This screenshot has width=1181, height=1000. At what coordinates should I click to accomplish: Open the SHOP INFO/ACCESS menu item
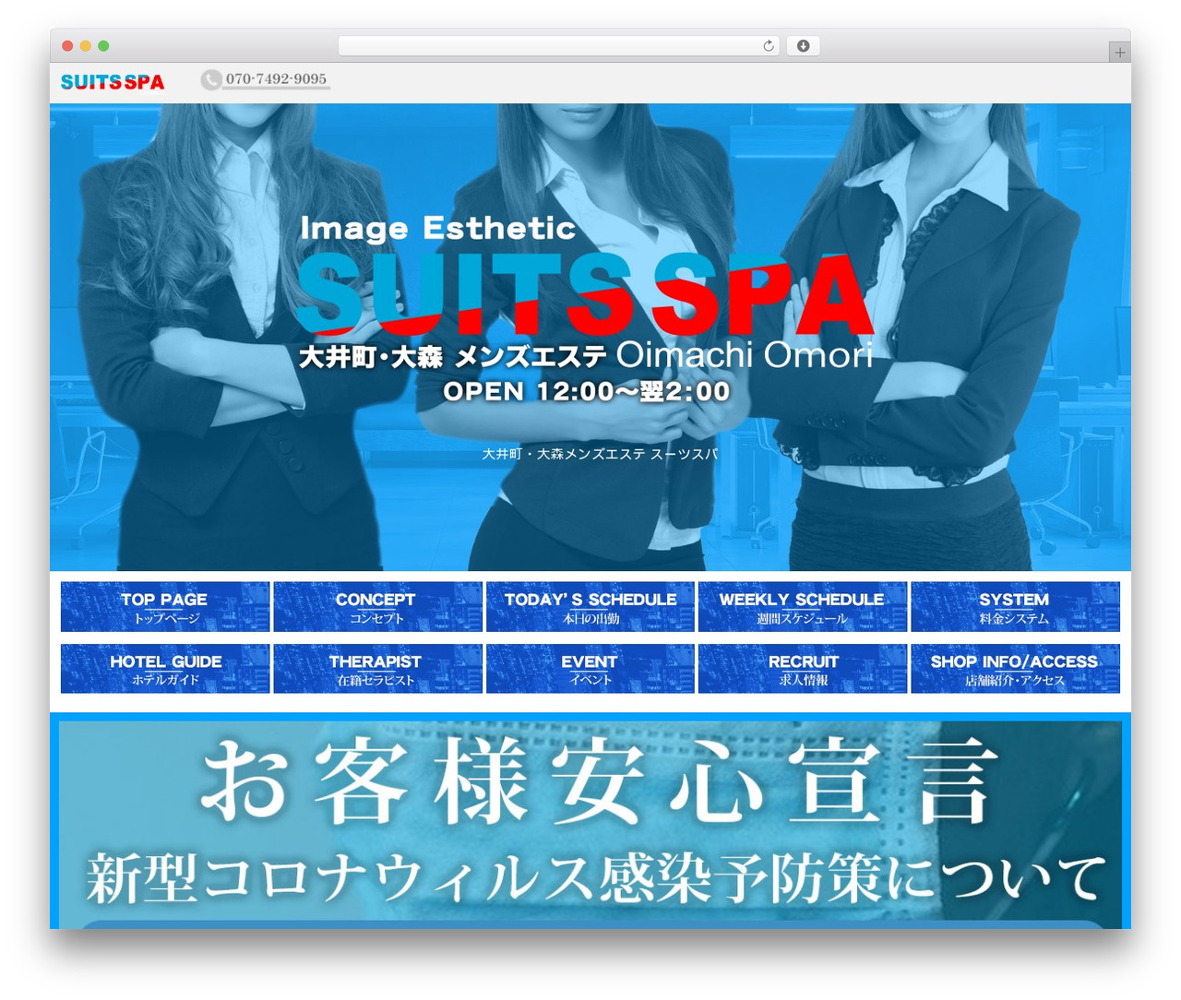point(1015,669)
